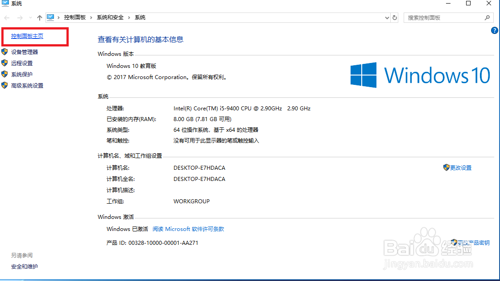
Task: Open the address bar history dropdown
Action: tap(387, 18)
